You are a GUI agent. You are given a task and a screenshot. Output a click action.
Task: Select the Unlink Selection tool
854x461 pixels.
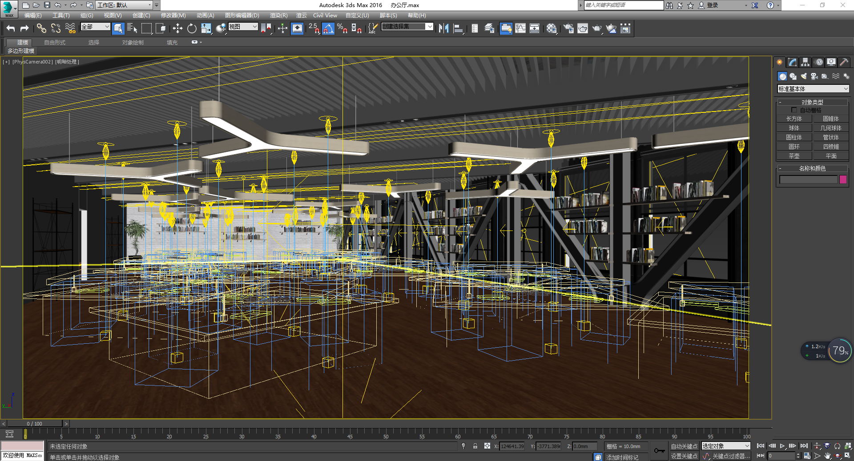pos(56,28)
